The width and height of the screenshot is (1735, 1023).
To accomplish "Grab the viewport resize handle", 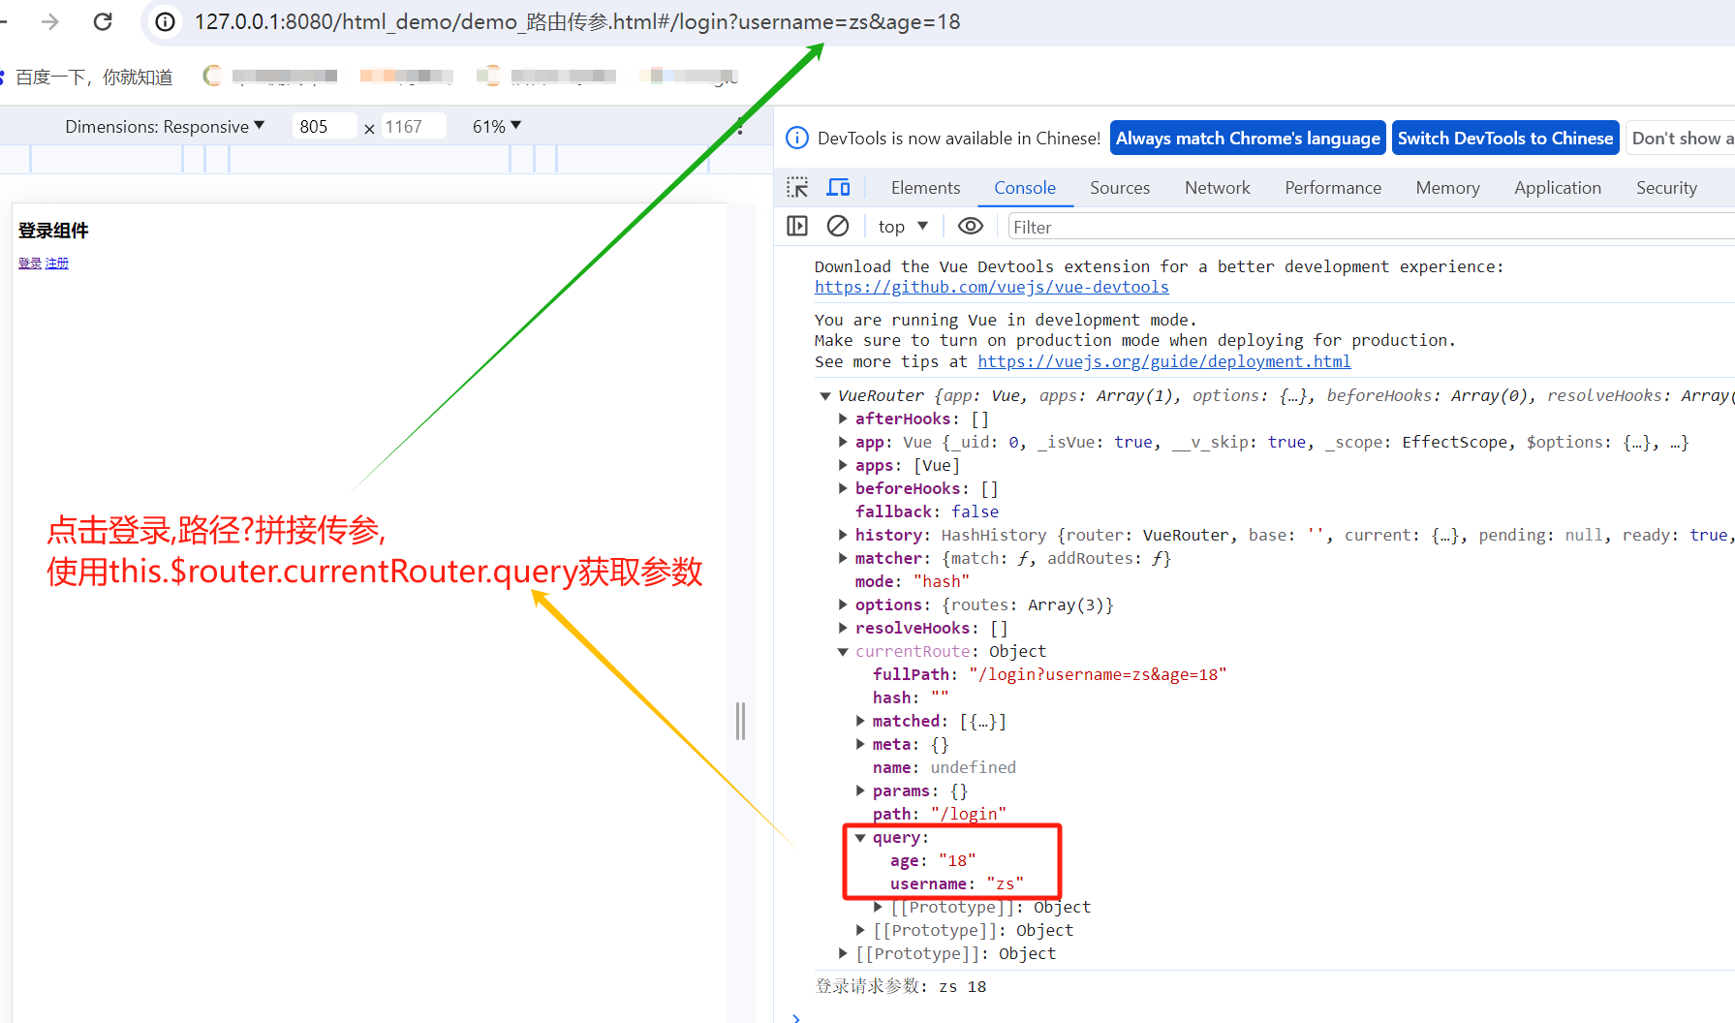I will point(741,721).
